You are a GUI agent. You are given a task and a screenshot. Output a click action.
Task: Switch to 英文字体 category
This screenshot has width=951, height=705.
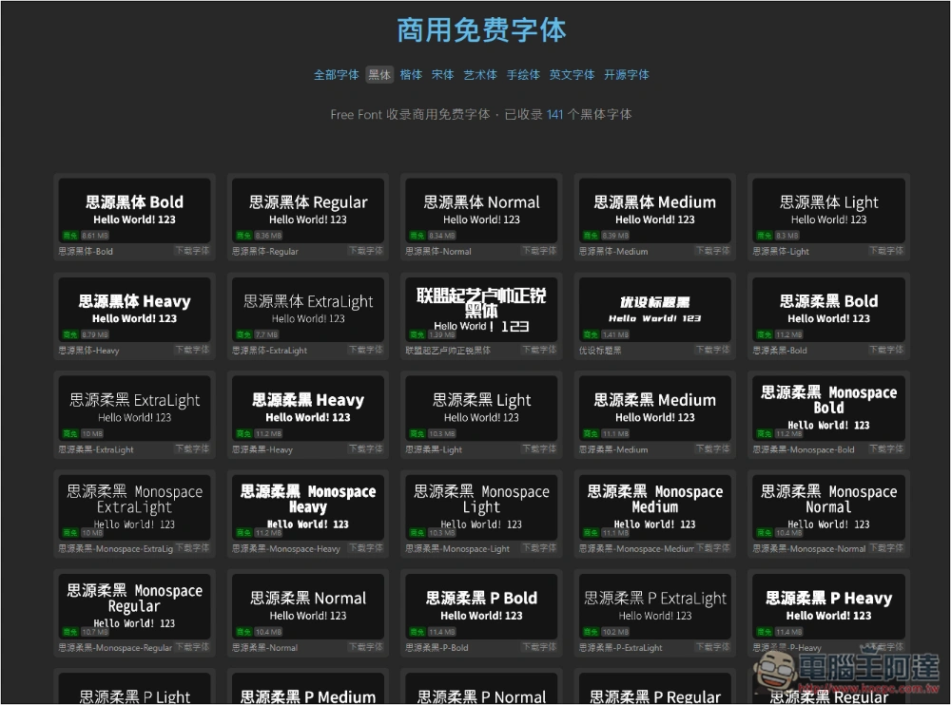pos(572,75)
